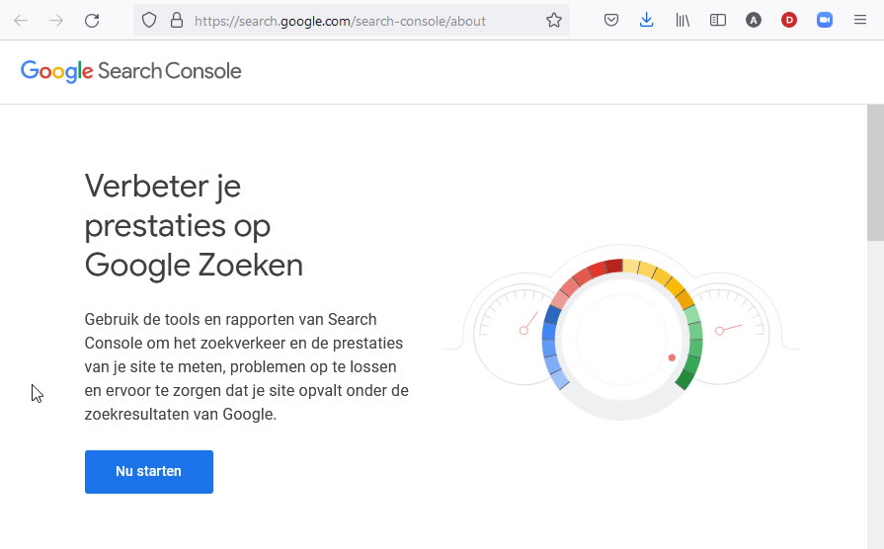Viewport: 884px width, 549px height.
Task: Click the browser back arrow
Action: click(21, 21)
